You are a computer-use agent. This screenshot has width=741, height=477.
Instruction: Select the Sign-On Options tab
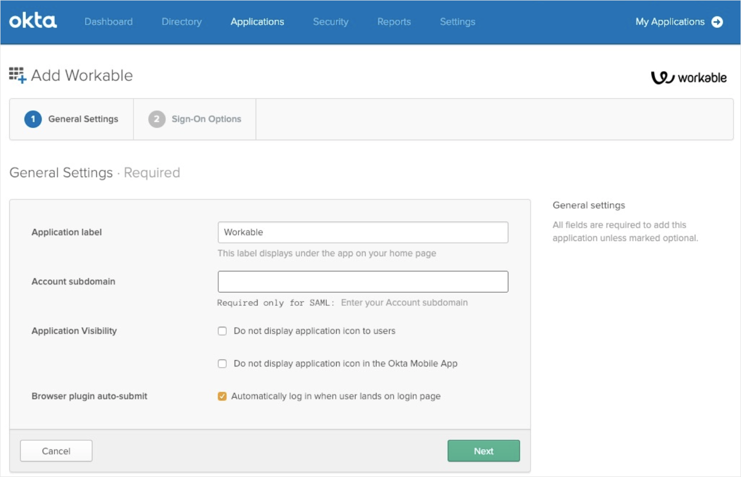(195, 119)
